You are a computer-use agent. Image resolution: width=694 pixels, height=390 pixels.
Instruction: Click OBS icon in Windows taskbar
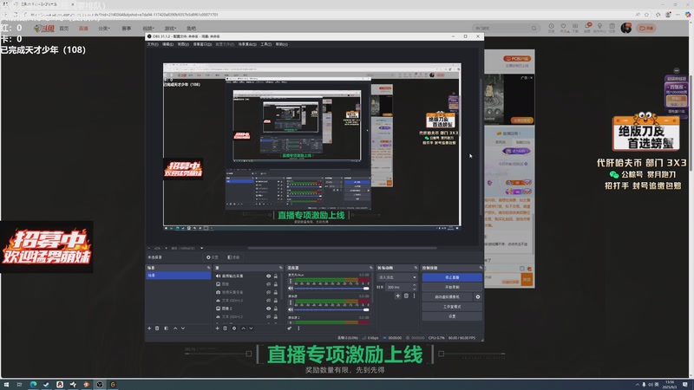(x=100, y=385)
